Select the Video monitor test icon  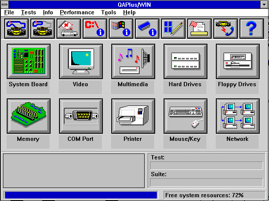click(x=81, y=61)
